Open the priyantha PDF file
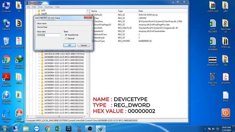Image resolution: width=235 pixels, height=132 pixels. pos(225,78)
